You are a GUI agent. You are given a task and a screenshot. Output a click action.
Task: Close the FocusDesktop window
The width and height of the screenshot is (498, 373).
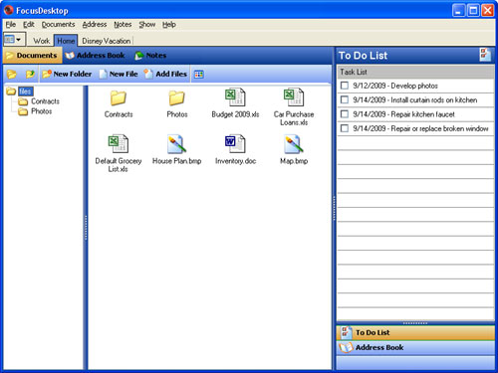pyautogui.click(x=488, y=11)
